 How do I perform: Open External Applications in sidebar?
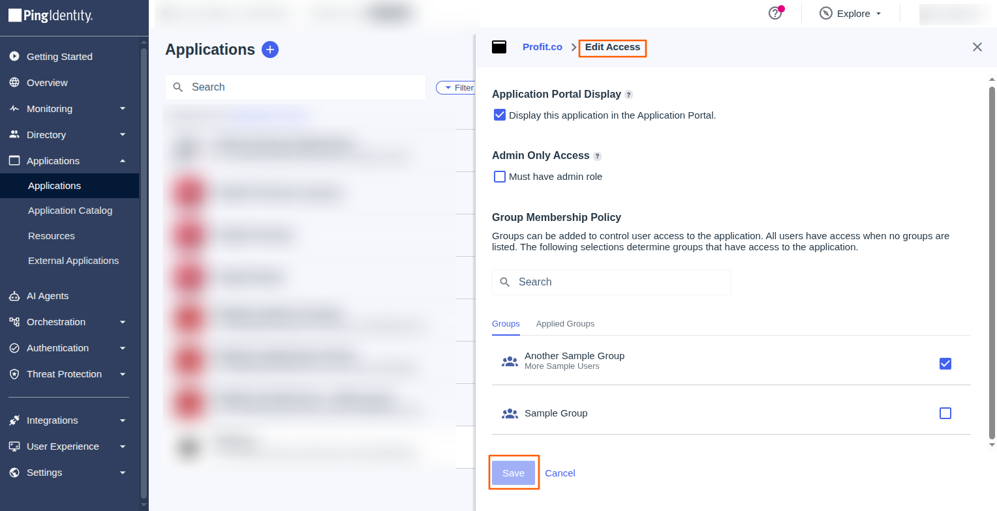click(x=73, y=261)
